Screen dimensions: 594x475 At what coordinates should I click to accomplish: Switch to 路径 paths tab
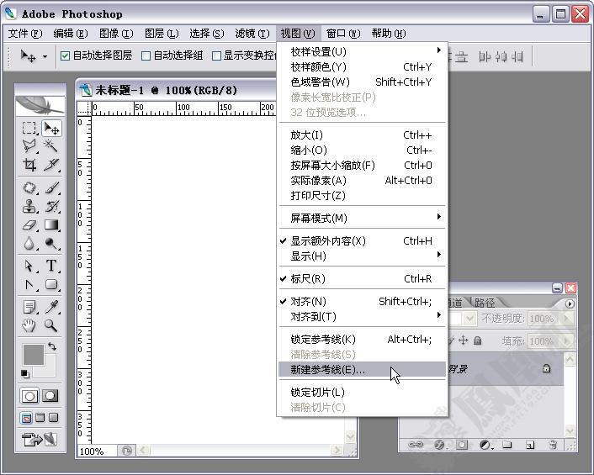pos(485,303)
